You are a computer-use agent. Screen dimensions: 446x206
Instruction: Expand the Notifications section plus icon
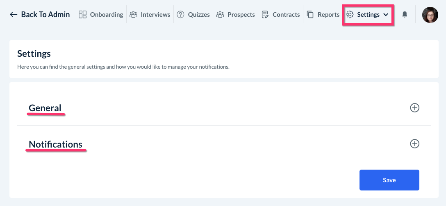tap(415, 144)
